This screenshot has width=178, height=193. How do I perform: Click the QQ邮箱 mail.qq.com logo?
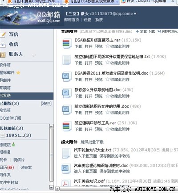48,17
